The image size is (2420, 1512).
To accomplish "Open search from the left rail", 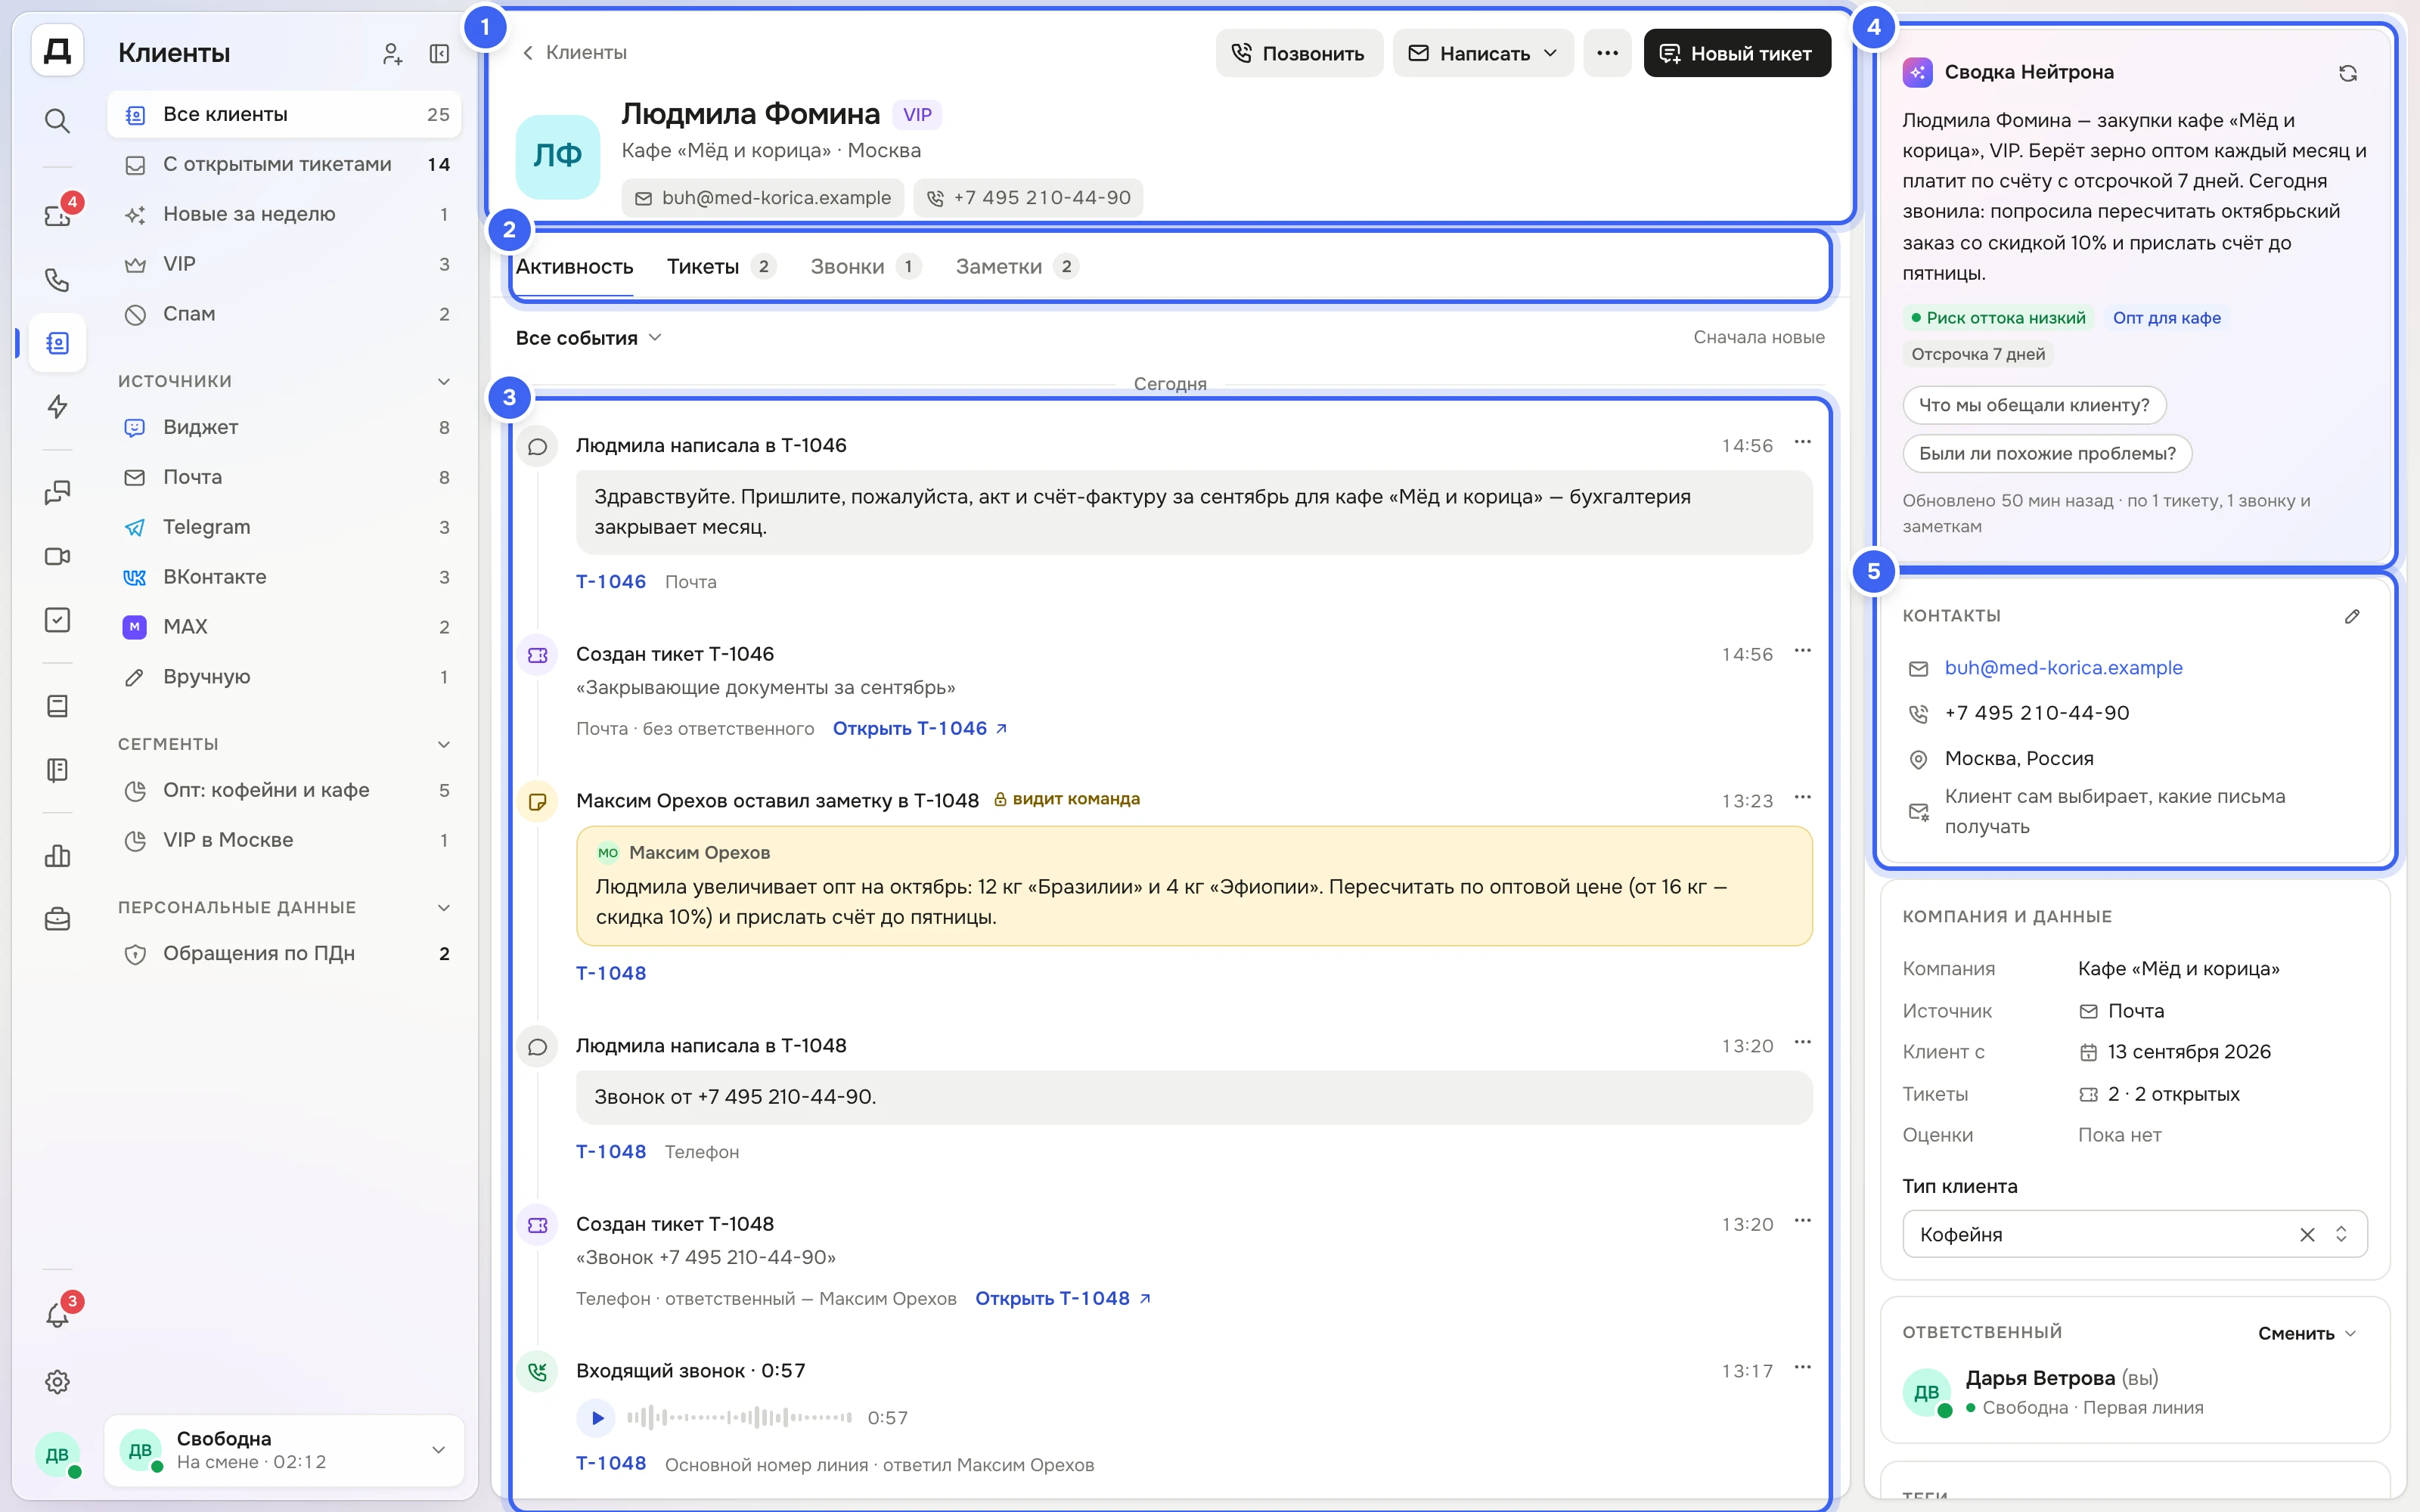I will click(57, 121).
